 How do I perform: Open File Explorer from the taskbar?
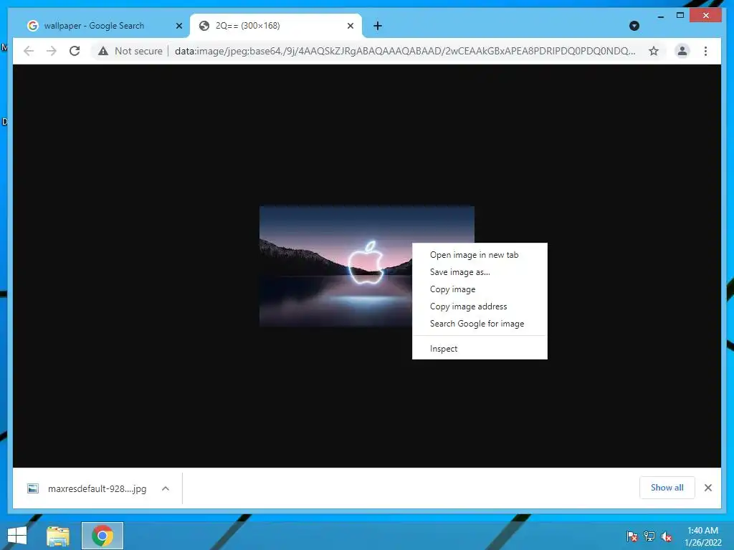pyautogui.click(x=57, y=536)
